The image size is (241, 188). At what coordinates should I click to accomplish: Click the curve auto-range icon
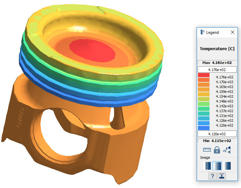tap(227, 150)
